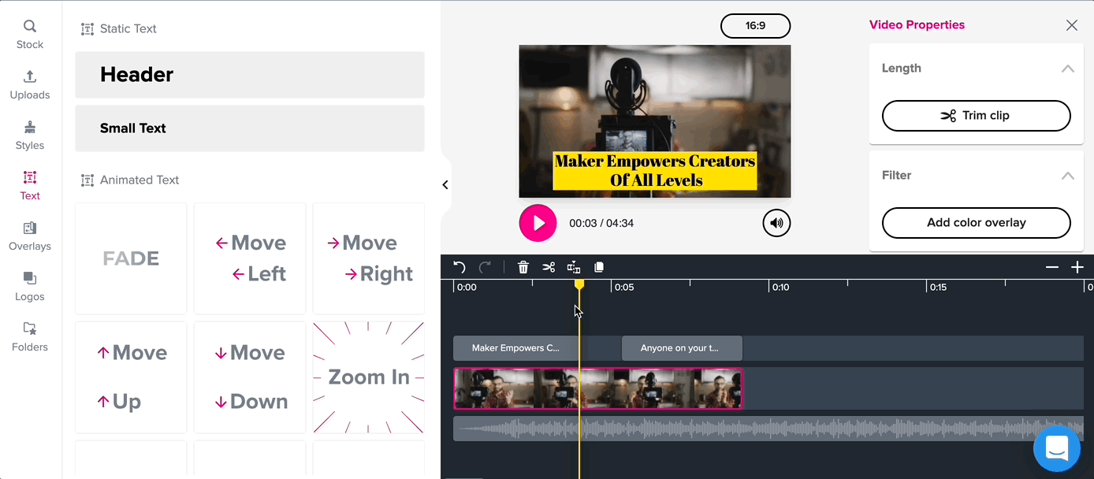Go to the Logos tab

pyautogui.click(x=30, y=287)
